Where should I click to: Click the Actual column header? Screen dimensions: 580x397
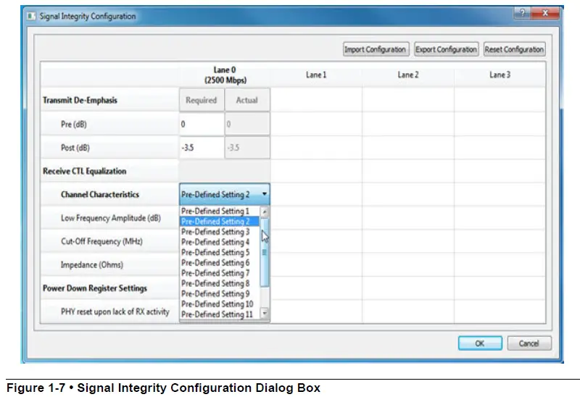[247, 100]
